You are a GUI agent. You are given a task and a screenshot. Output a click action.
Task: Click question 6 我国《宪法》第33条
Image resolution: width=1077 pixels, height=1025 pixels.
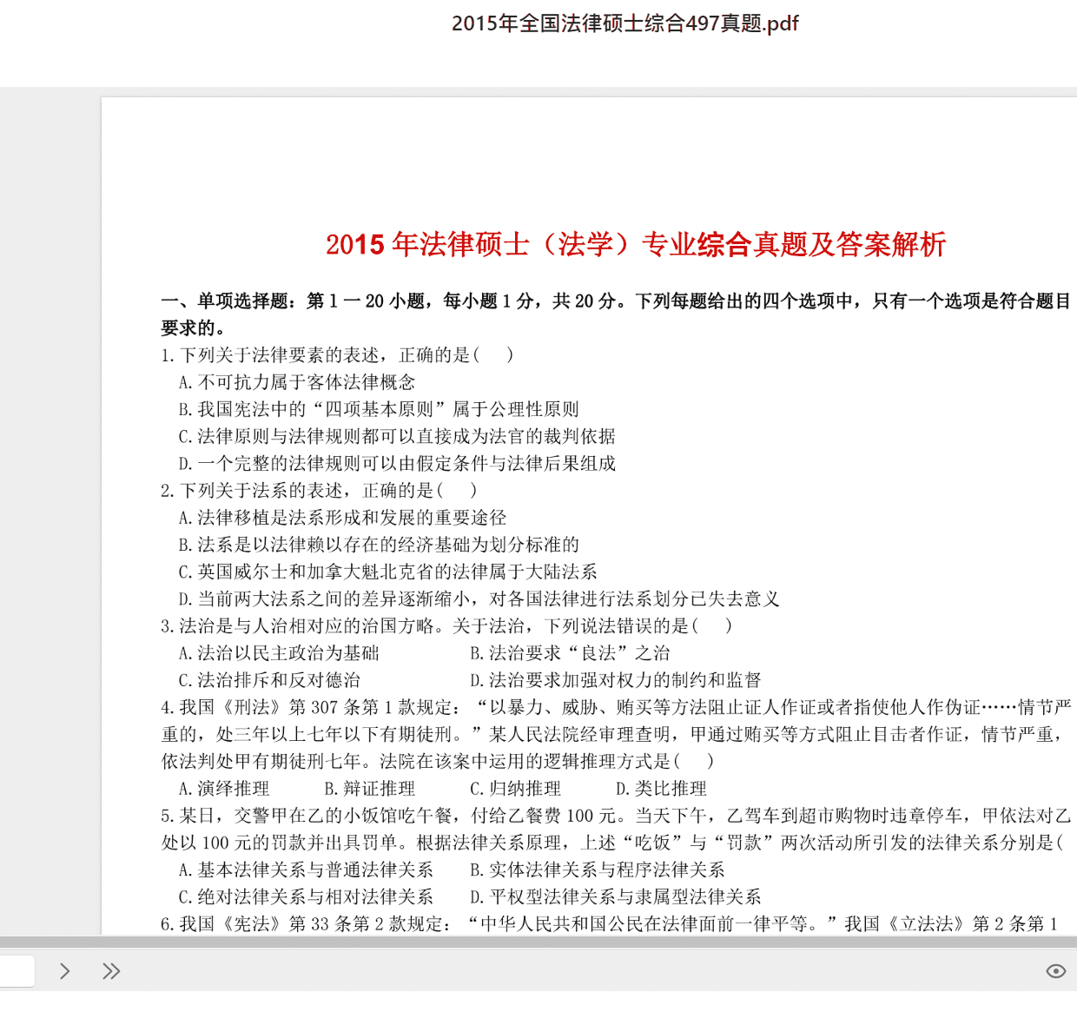[x=610, y=923]
